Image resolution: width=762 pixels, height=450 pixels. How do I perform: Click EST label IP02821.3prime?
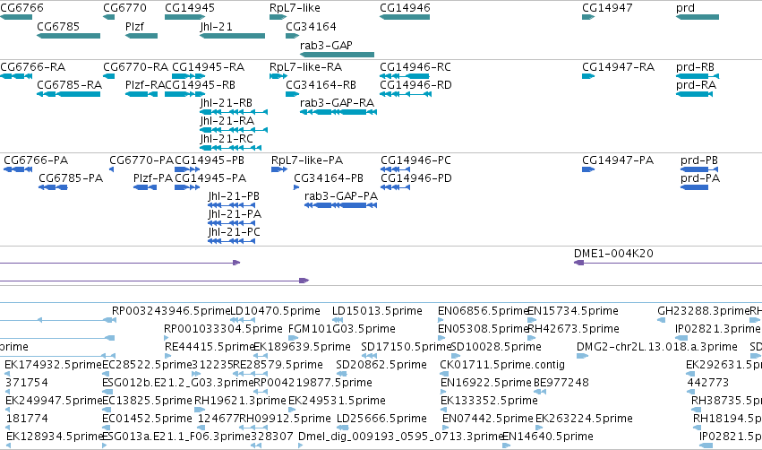[718, 329]
